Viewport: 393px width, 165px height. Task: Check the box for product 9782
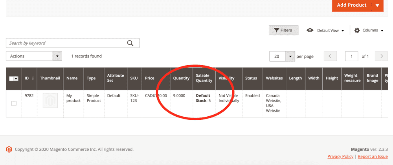click(x=14, y=103)
